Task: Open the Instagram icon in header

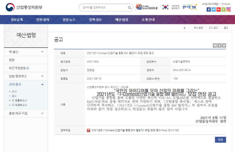Action: tap(228, 9)
